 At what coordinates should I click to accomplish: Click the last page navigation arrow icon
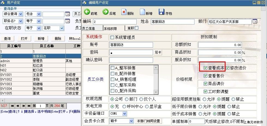coord(29,106)
